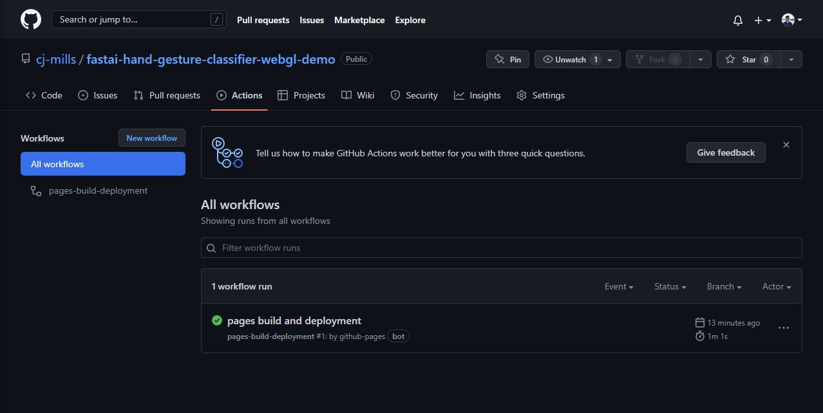This screenshot has width=823, height=413.
Task: Click the Fork button
Action: pos(657,59)
